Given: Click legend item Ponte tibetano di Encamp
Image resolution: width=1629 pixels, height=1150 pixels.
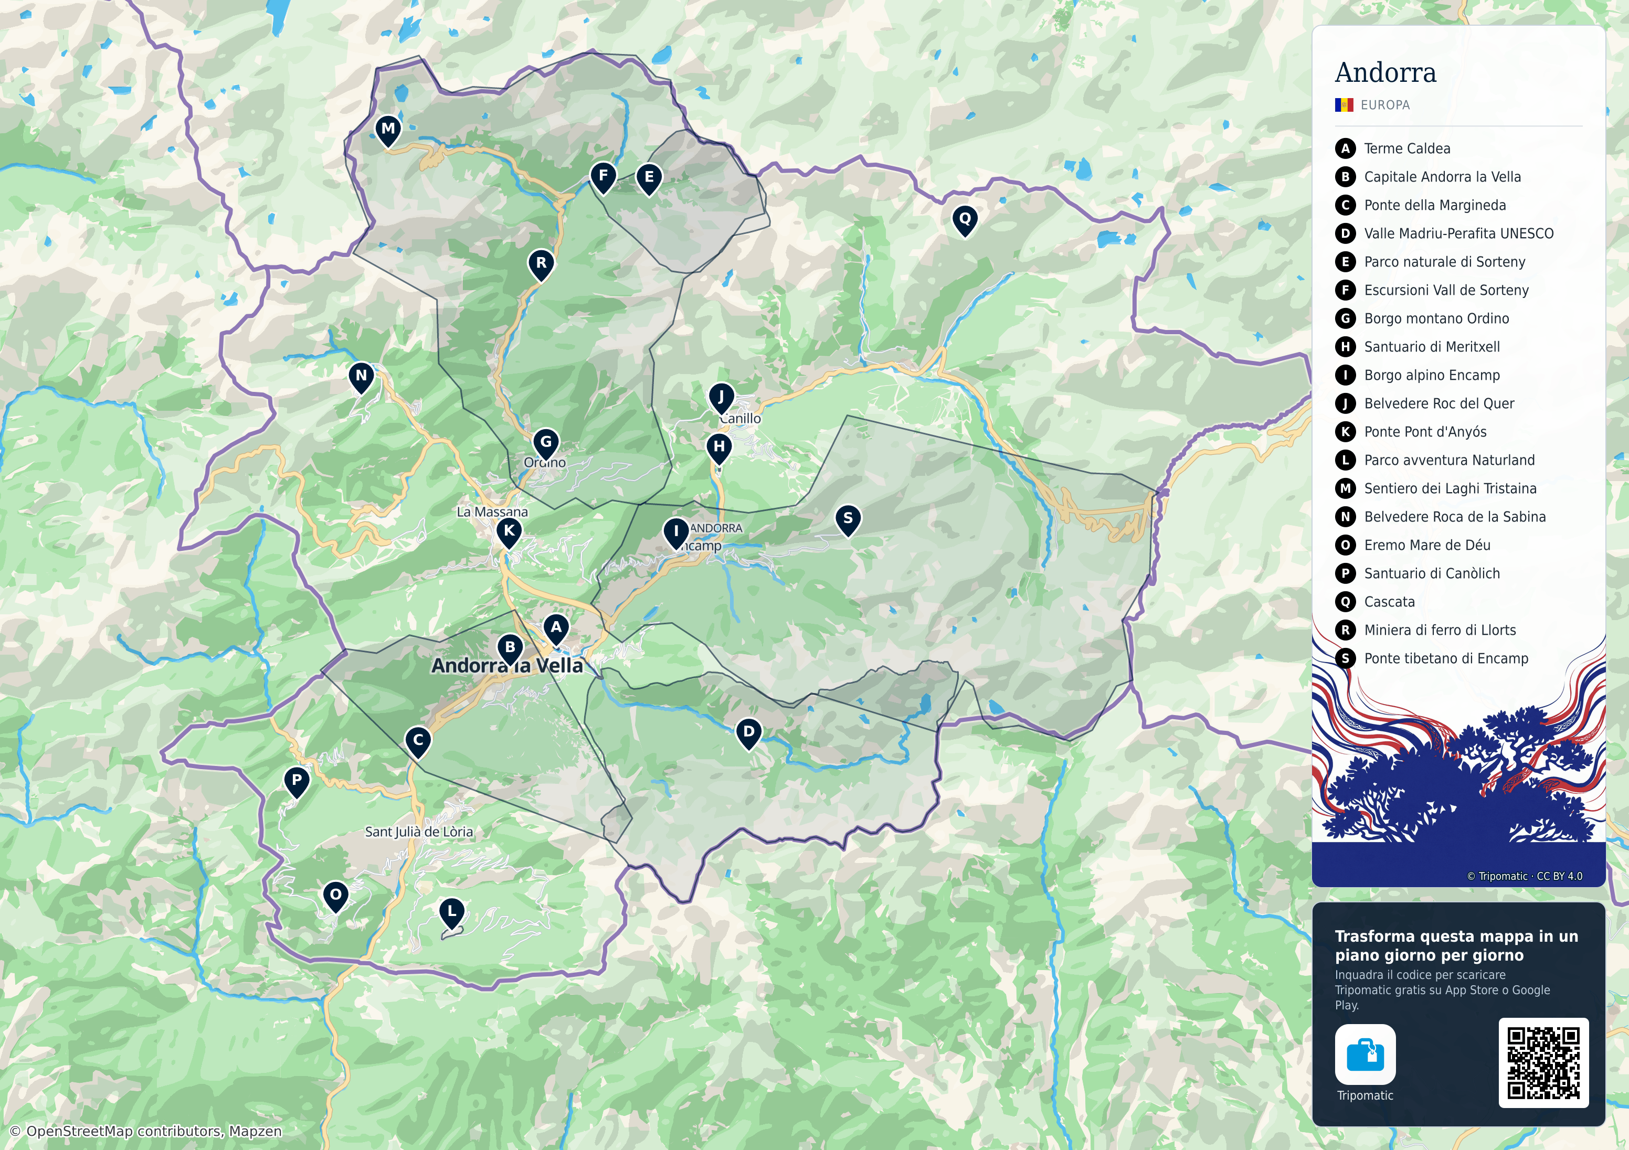Looking at the screenshot, I should click(1432, 658).
